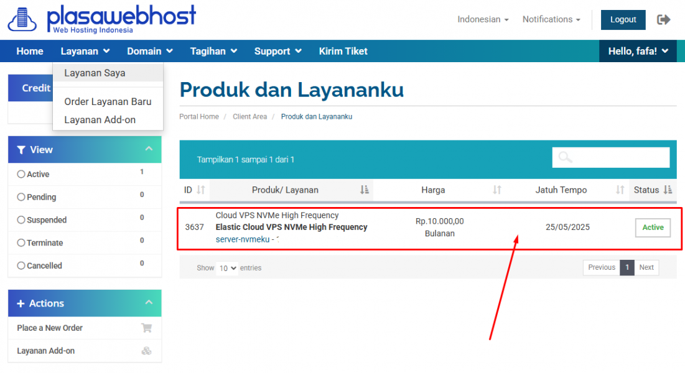Expand the Domain menu

150,51
